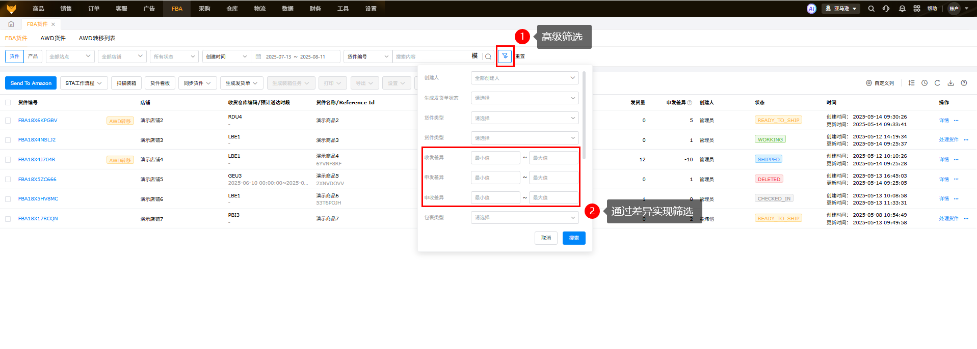Open the 财务 menu in top navigation
The width and height of the screenshot is (977, 349).
(315, 9)
